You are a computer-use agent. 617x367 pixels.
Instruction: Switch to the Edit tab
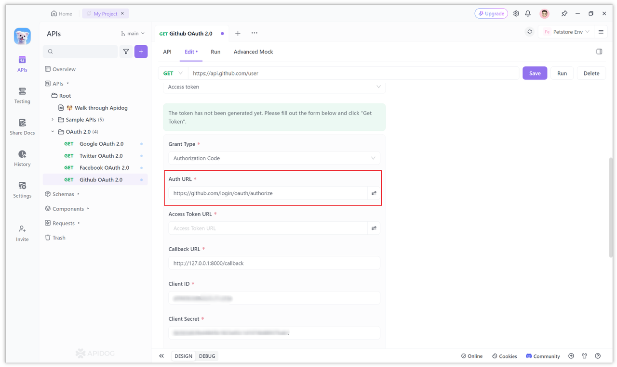pyautogui.click(x=191, y=51)
